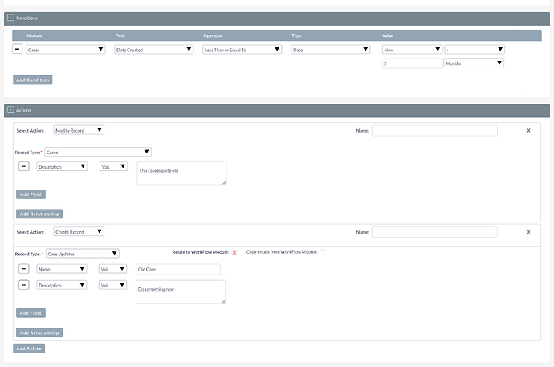Remove the Name field from Create Record

pos(23,269)
